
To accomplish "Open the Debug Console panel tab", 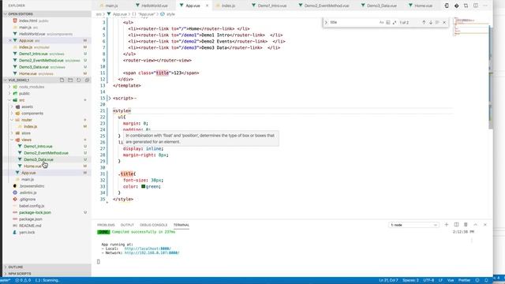I will click(154, 225).
